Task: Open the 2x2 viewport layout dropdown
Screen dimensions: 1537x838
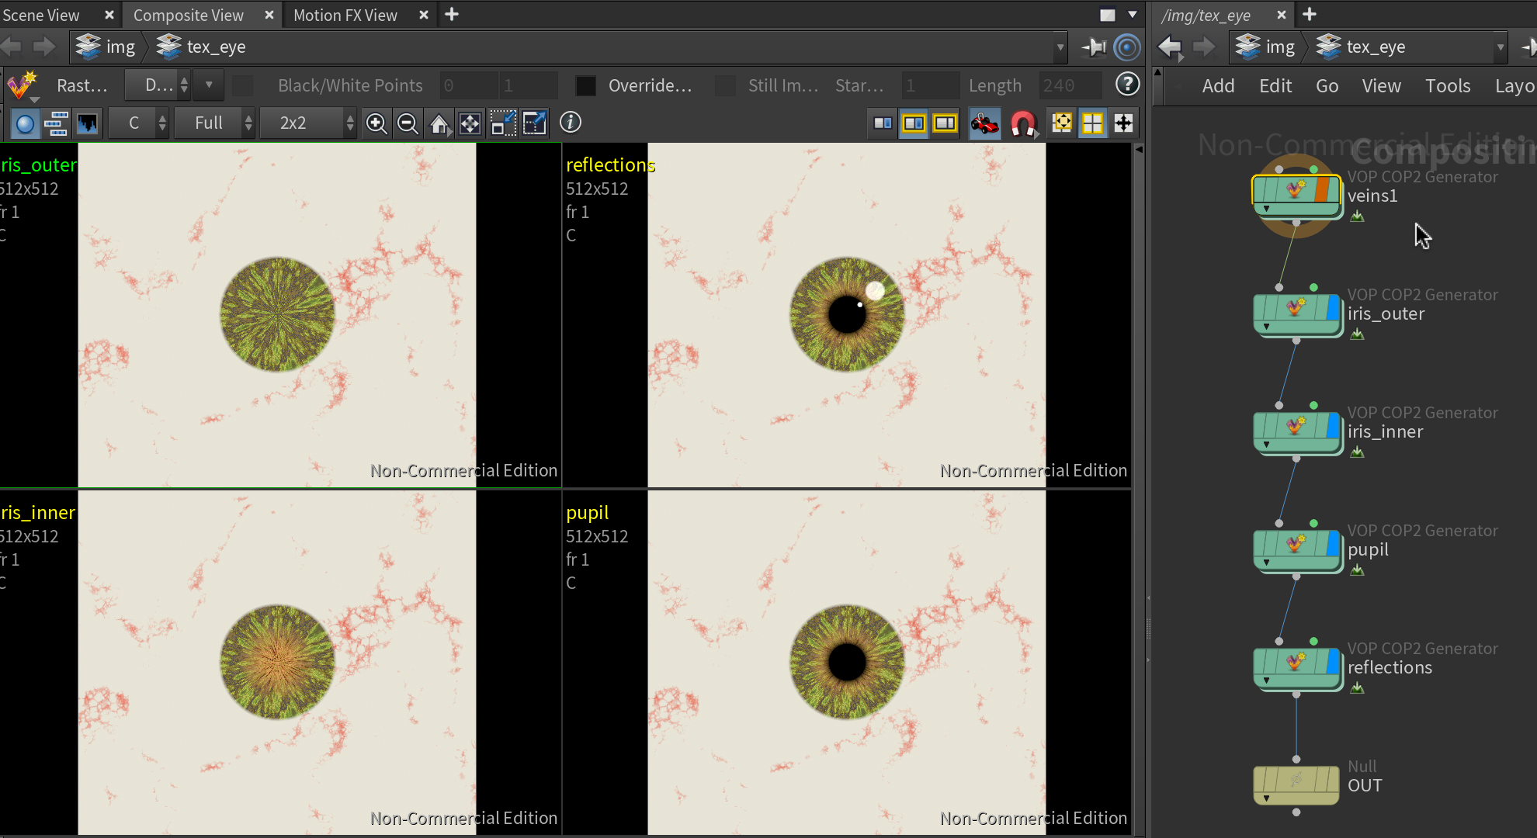Action: [x=307, y=123]
